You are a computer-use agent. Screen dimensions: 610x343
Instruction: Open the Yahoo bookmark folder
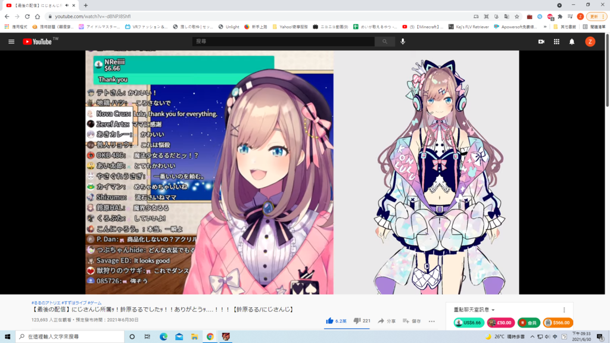290,27
